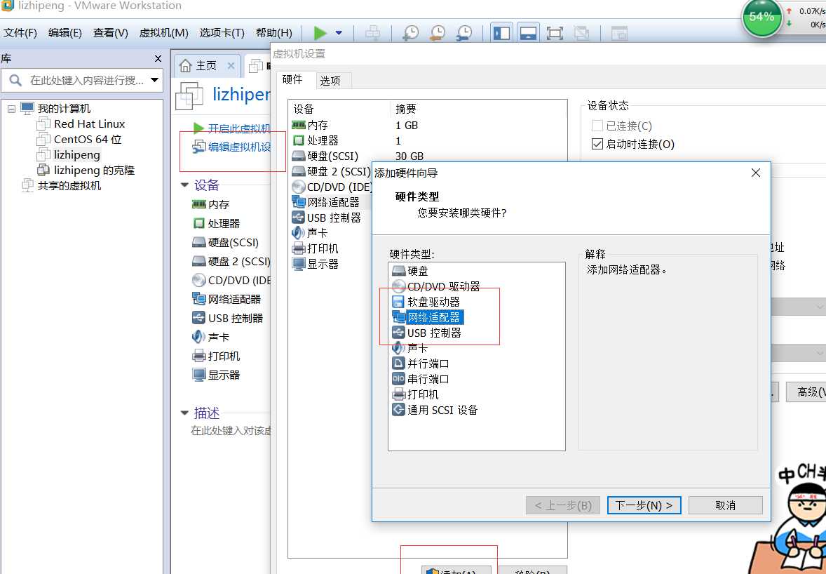Close the library panel with its X

[158, 58]
